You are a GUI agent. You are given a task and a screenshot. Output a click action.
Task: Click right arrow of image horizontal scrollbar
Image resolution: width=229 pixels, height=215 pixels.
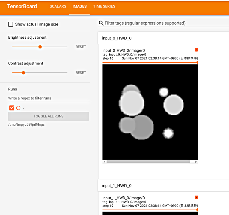(x=196, y=162)
